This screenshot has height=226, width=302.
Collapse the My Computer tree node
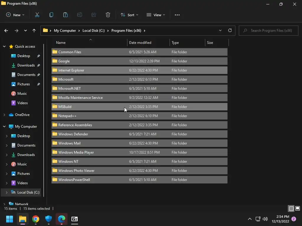click(x=4, y=127)
